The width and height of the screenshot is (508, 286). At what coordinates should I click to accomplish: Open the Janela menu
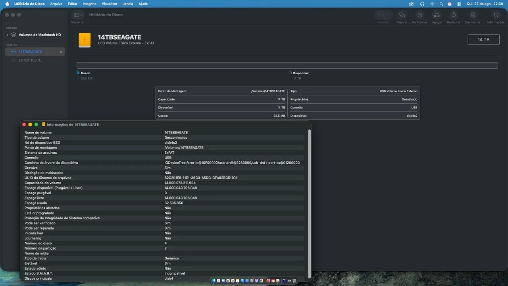coord(128,4)
